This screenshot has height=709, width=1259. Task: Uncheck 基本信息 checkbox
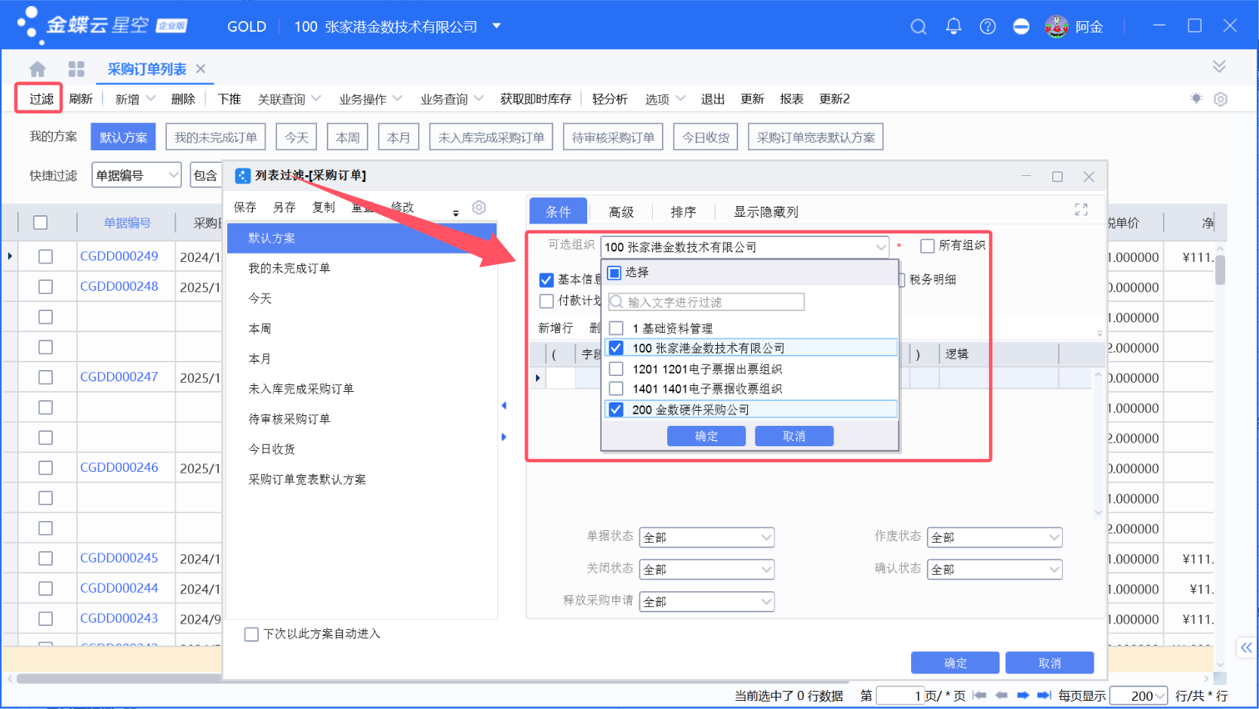[x=546, y=280]
